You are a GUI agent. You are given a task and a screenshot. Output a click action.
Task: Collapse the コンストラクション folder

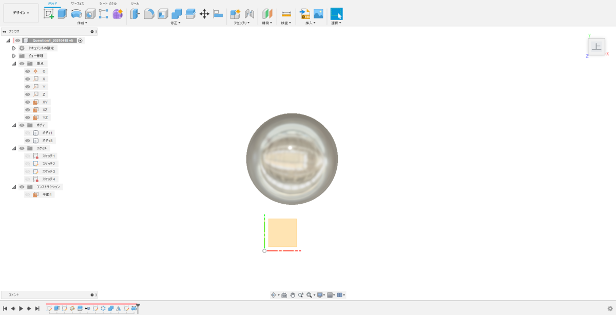[x=14, y=187]
